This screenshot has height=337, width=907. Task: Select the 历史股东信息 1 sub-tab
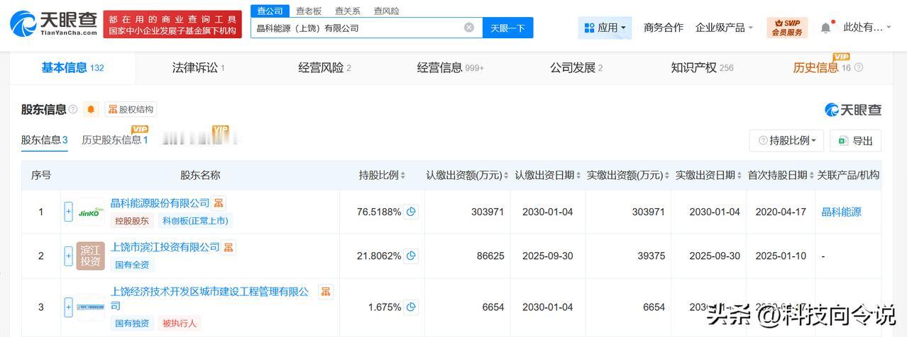click(115, 140)
